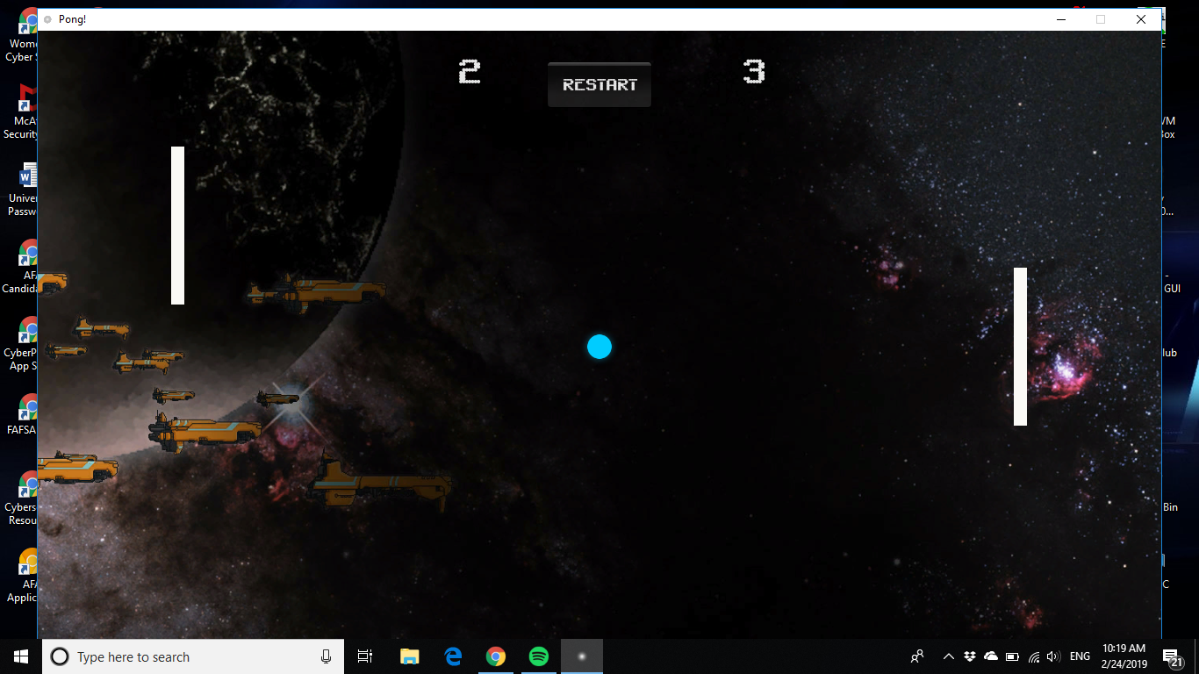
Task: Launch Microsoft Edge from the taskbar
Action: point(453,656)
